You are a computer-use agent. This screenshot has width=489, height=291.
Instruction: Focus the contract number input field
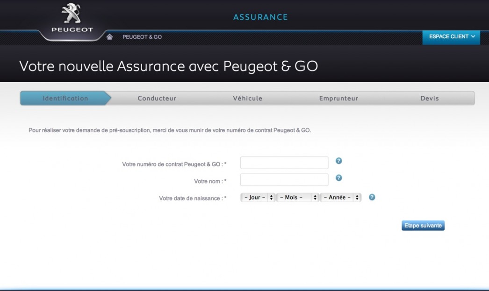(284, 163)
